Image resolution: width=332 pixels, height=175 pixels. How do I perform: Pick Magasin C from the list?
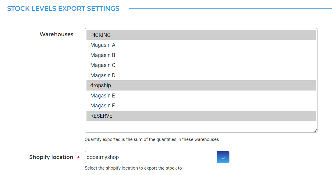coord(201,65)
